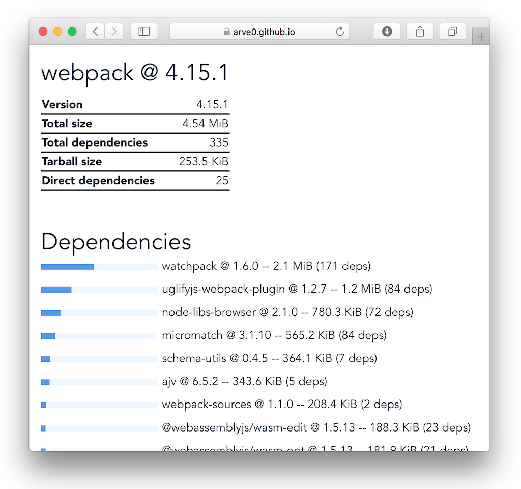Click the padlock icon in address bar

click(226, 32)
